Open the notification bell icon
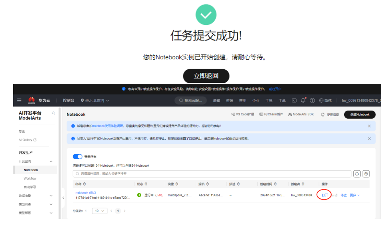 [x=303, y=101]
